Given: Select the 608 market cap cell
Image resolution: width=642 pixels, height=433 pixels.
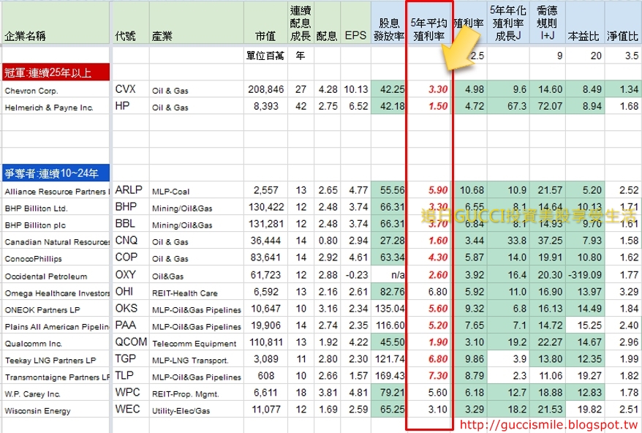Looking at the screenshot, I should [x=265, y=376].
